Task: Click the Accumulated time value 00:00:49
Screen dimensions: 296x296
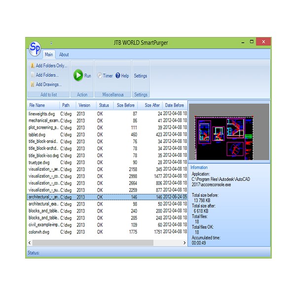Action: pos(199,243)
